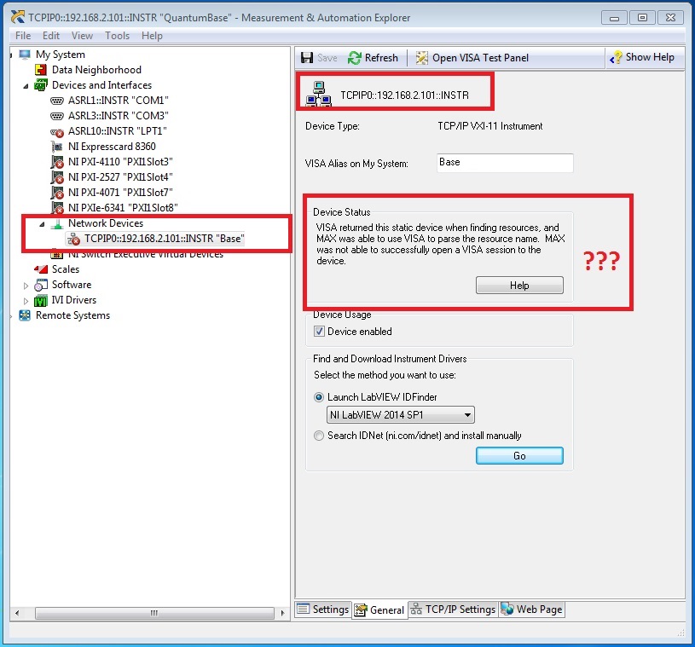Switch to the TCP/IP Settings tab
Viewport: 695px width, 647px height.
click(x=453, y=609)
